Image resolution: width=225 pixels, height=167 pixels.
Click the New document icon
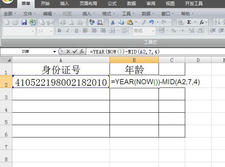coord(7,22)
